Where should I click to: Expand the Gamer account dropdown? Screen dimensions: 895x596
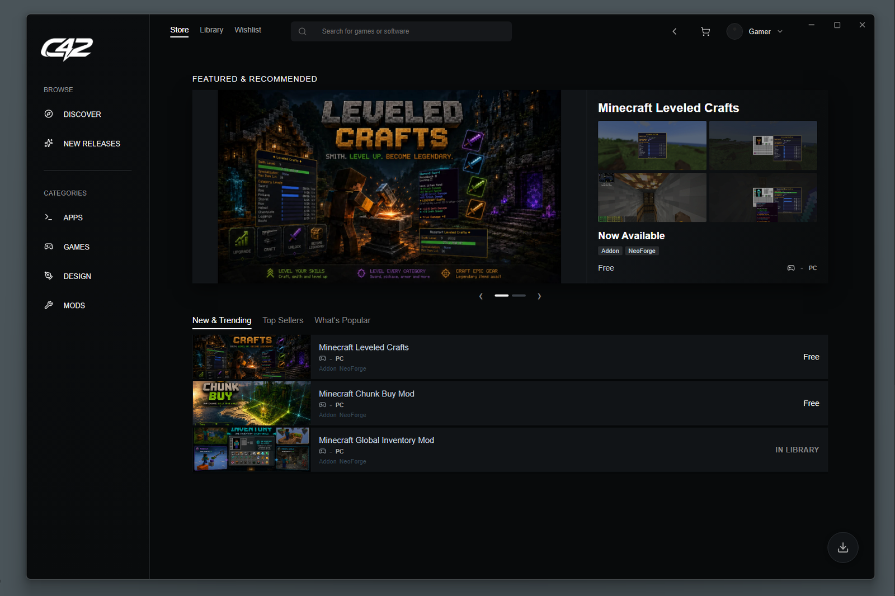tap(780, 31)
